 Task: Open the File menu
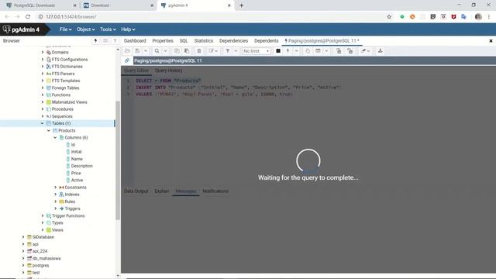(65, 29)
